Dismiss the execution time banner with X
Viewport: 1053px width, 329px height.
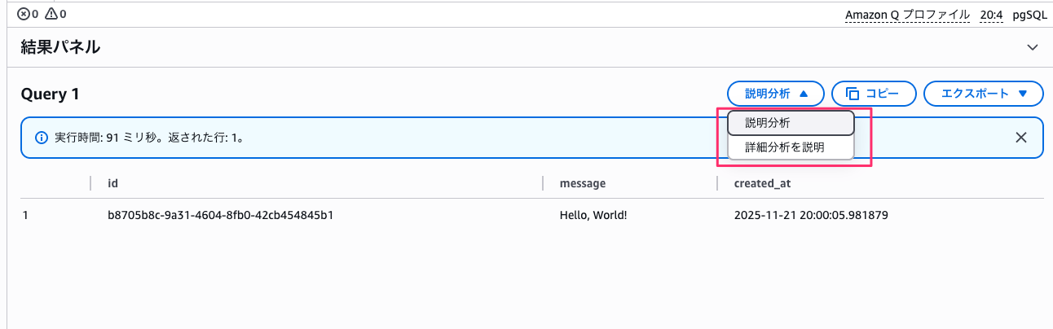(1021, 138)
